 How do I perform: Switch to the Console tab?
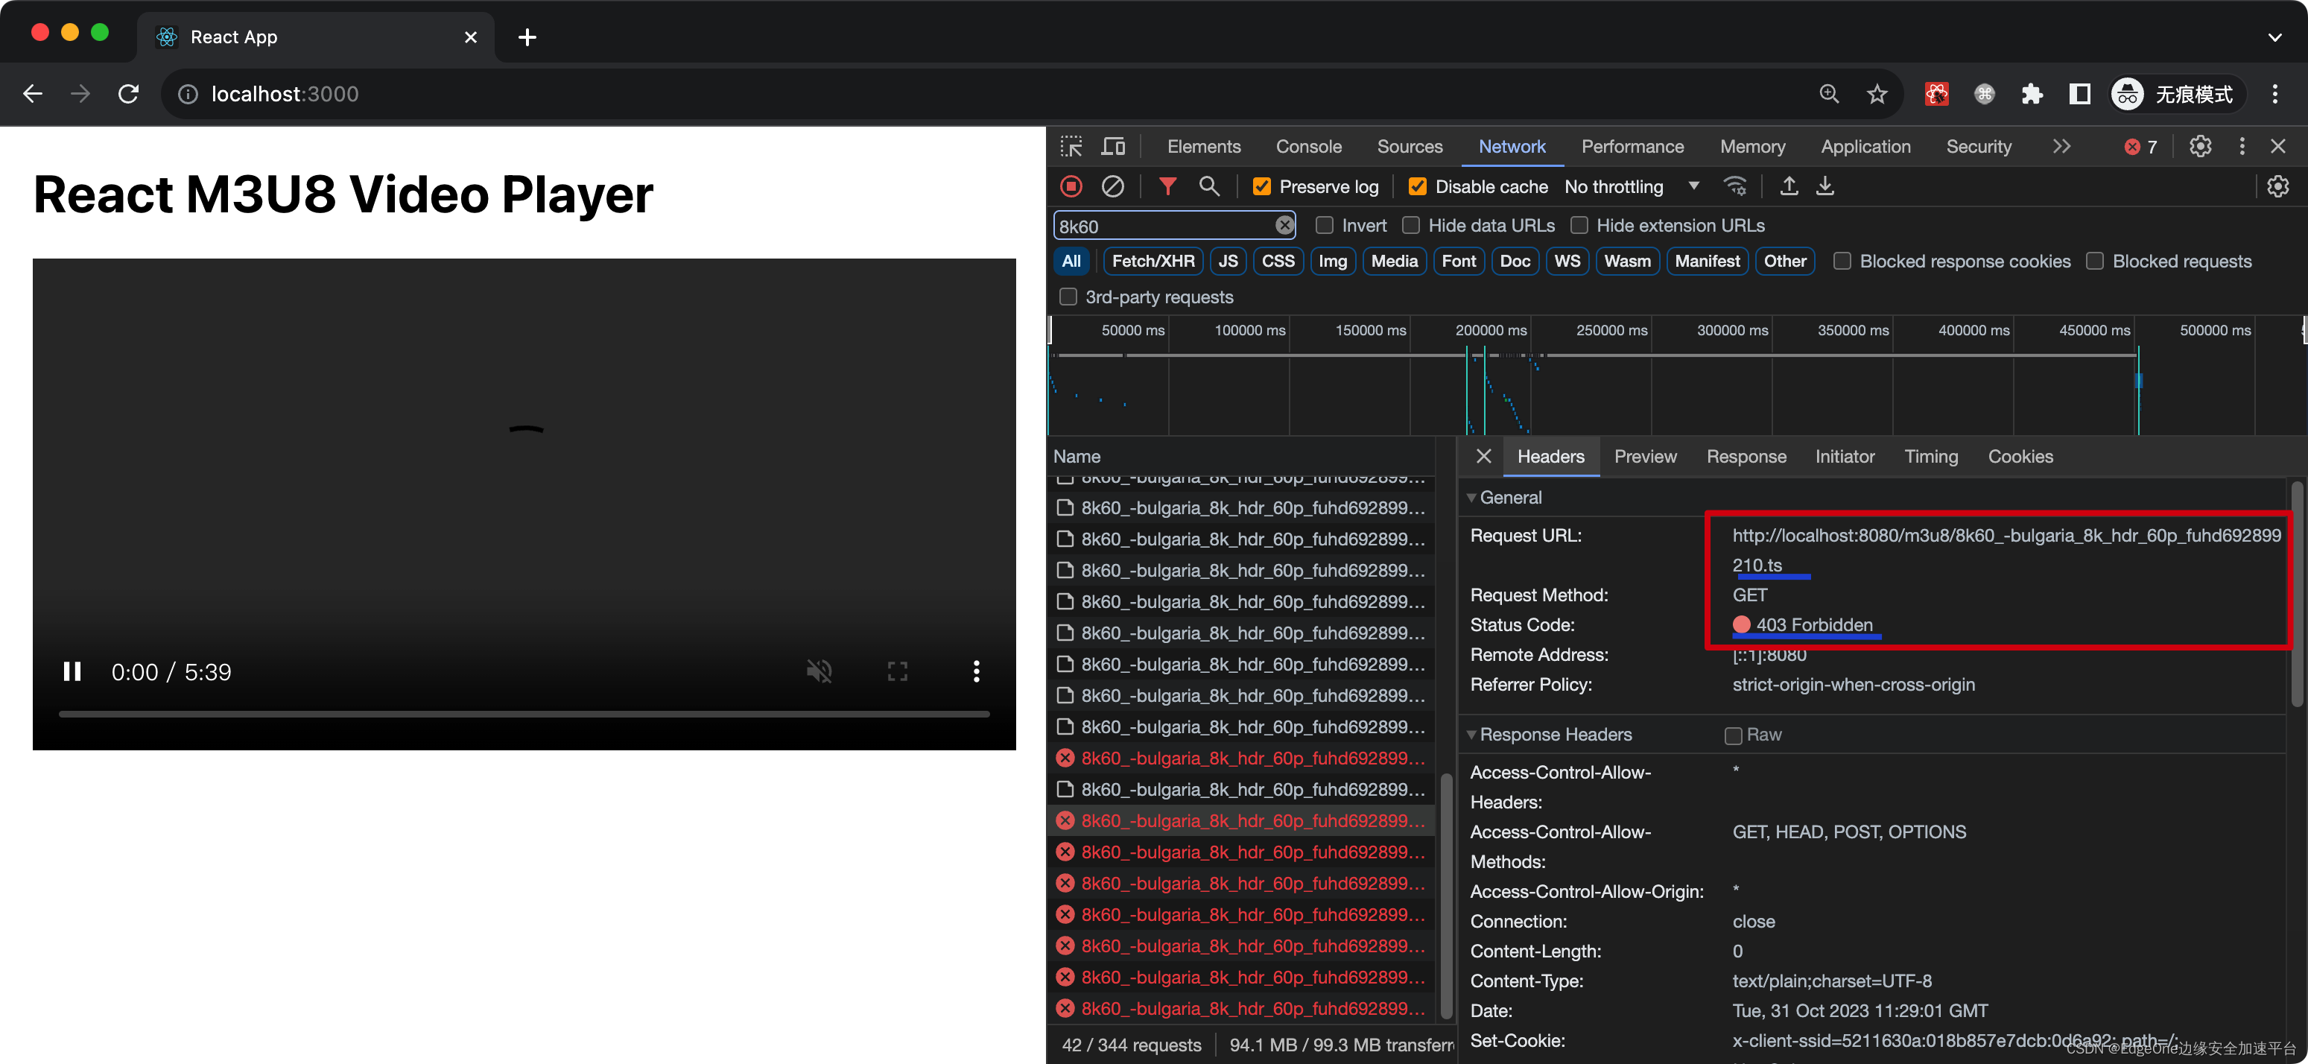(x=1308, y=146)
